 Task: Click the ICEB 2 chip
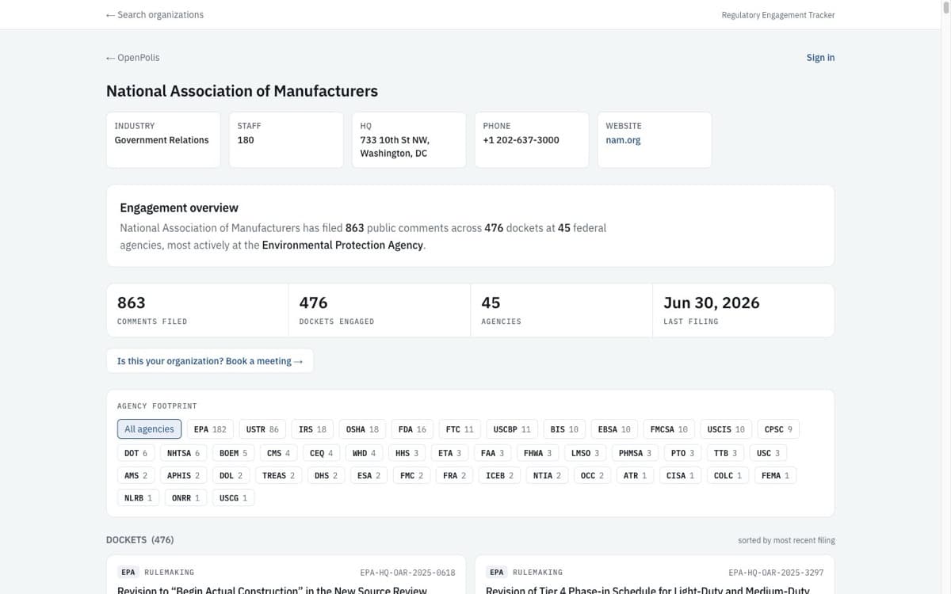(x=499, y=475)
